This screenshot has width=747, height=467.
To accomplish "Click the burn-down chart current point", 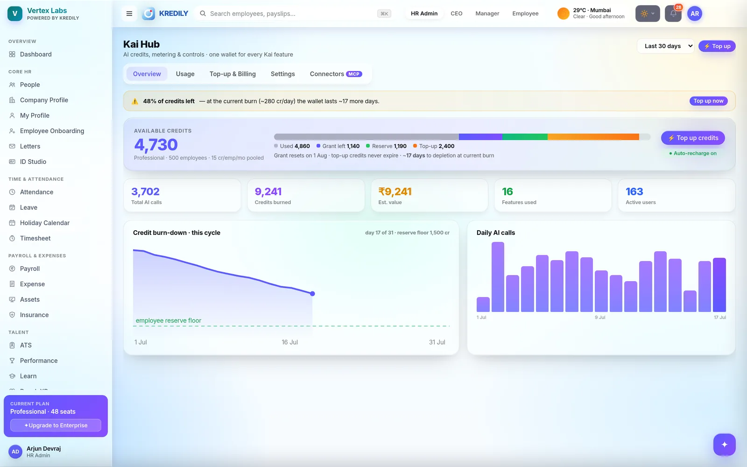I will tap(312, 294).
